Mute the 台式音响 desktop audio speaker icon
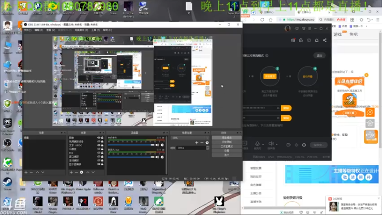The width and height of the screenshot is (382, 215). click(157, 145)
